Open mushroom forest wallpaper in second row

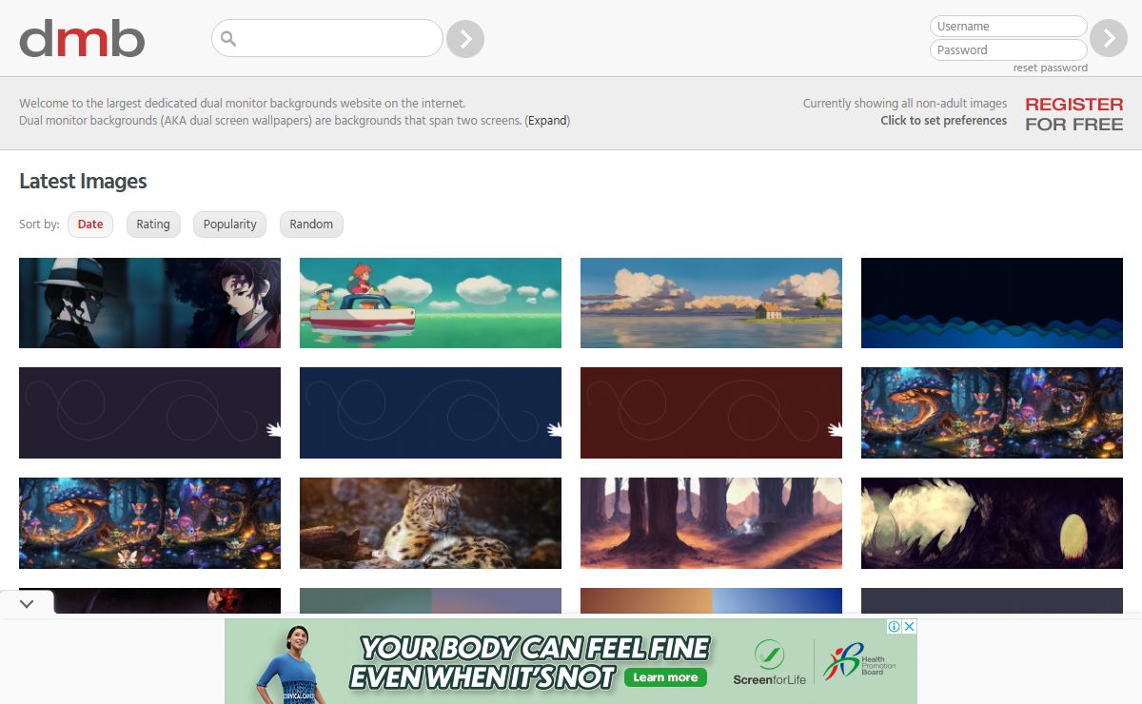(992, 413)
